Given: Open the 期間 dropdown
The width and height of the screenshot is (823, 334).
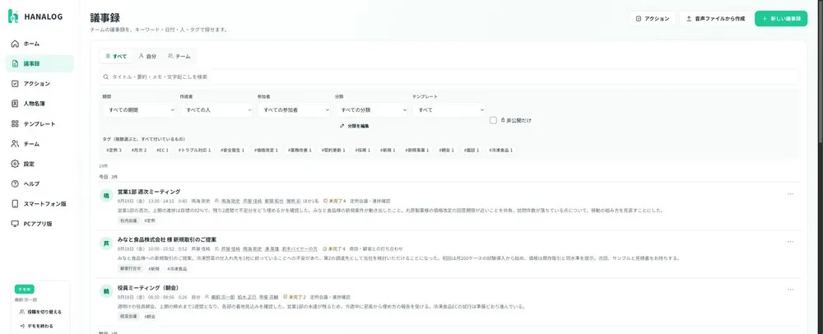Looking at the screenshot, I should pyautogui.click(x=140, y=110).
